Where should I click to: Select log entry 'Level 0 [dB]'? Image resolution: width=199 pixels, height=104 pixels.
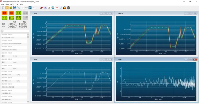[x=14, y=81]
